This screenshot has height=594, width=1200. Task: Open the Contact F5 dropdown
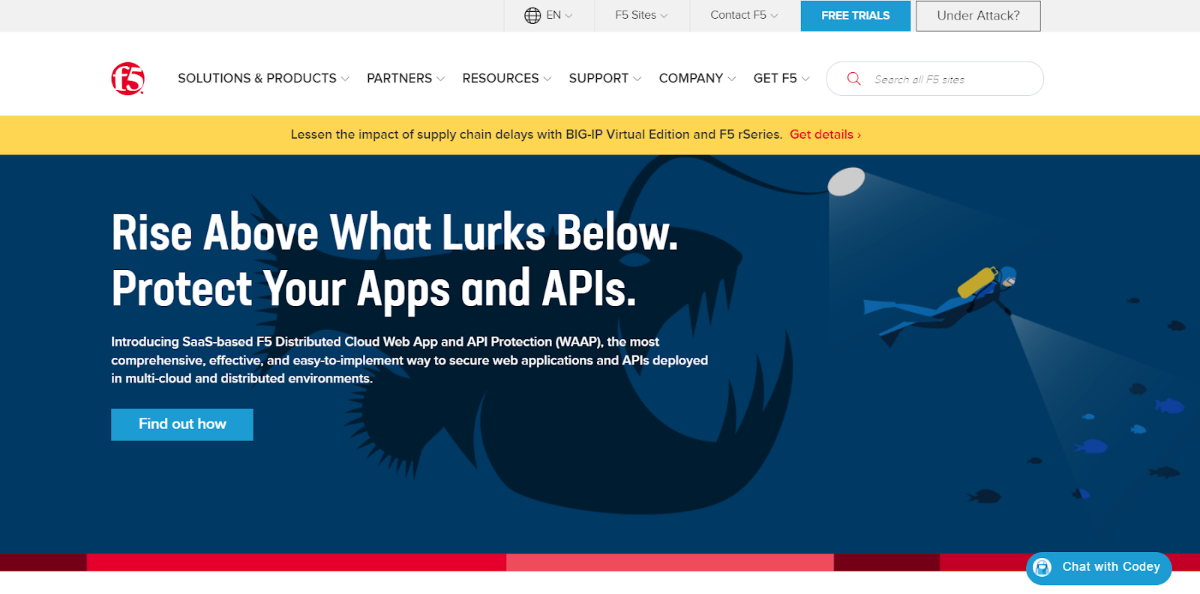point(744,16)
